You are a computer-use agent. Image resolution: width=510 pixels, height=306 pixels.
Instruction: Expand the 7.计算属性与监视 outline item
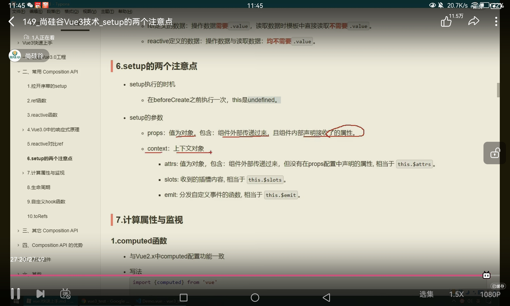(x=23, y=173)
